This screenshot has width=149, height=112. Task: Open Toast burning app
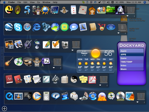coord(74,96)
